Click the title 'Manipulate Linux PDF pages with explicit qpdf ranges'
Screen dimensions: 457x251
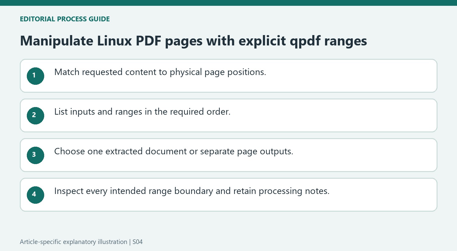[x=193, y=41]
